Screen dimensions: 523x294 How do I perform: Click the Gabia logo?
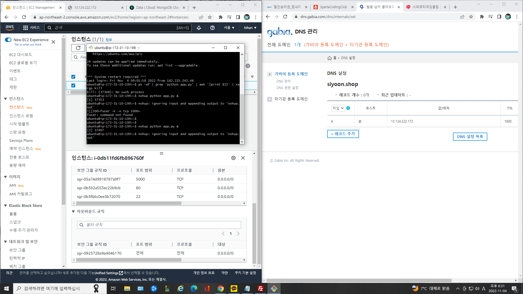[x=280, y=32]
